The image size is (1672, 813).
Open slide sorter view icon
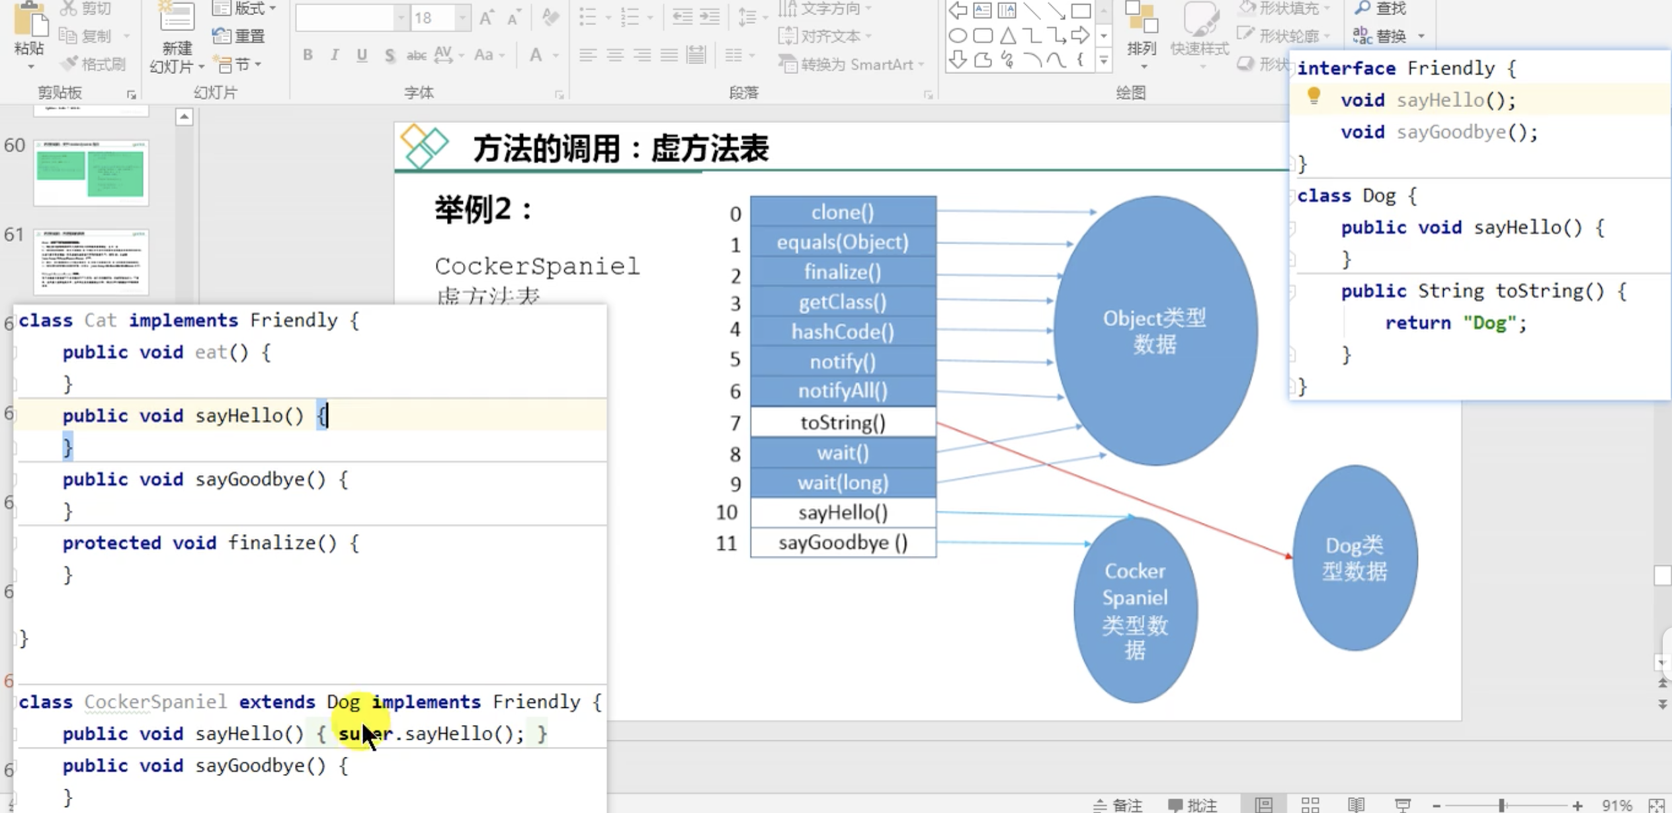[1310, 804]
